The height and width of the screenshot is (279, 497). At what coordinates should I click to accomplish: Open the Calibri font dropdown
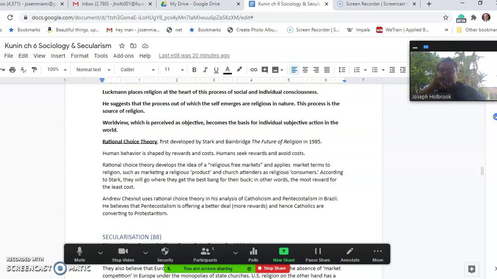137,70
